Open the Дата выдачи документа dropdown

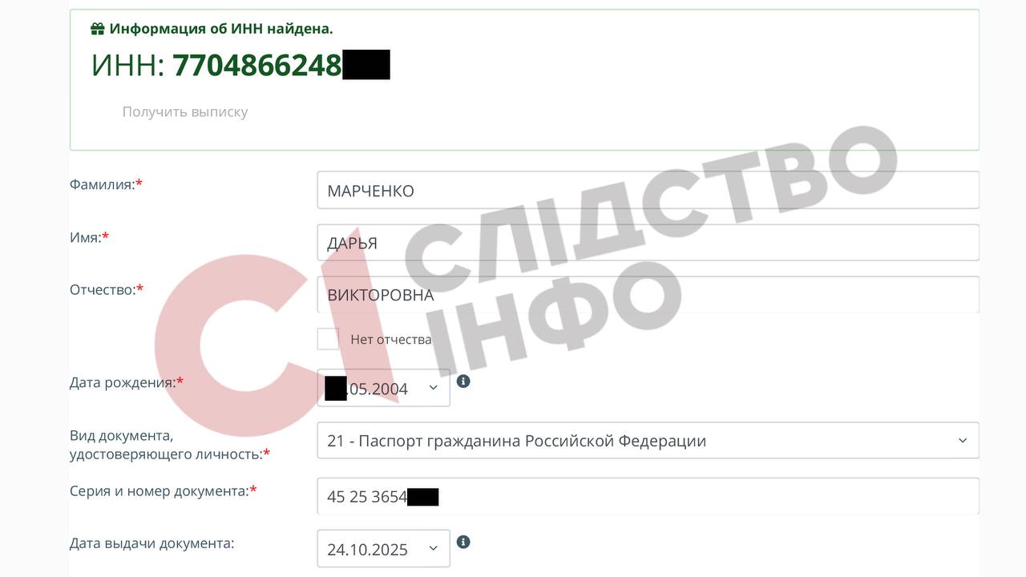(434, 548)
